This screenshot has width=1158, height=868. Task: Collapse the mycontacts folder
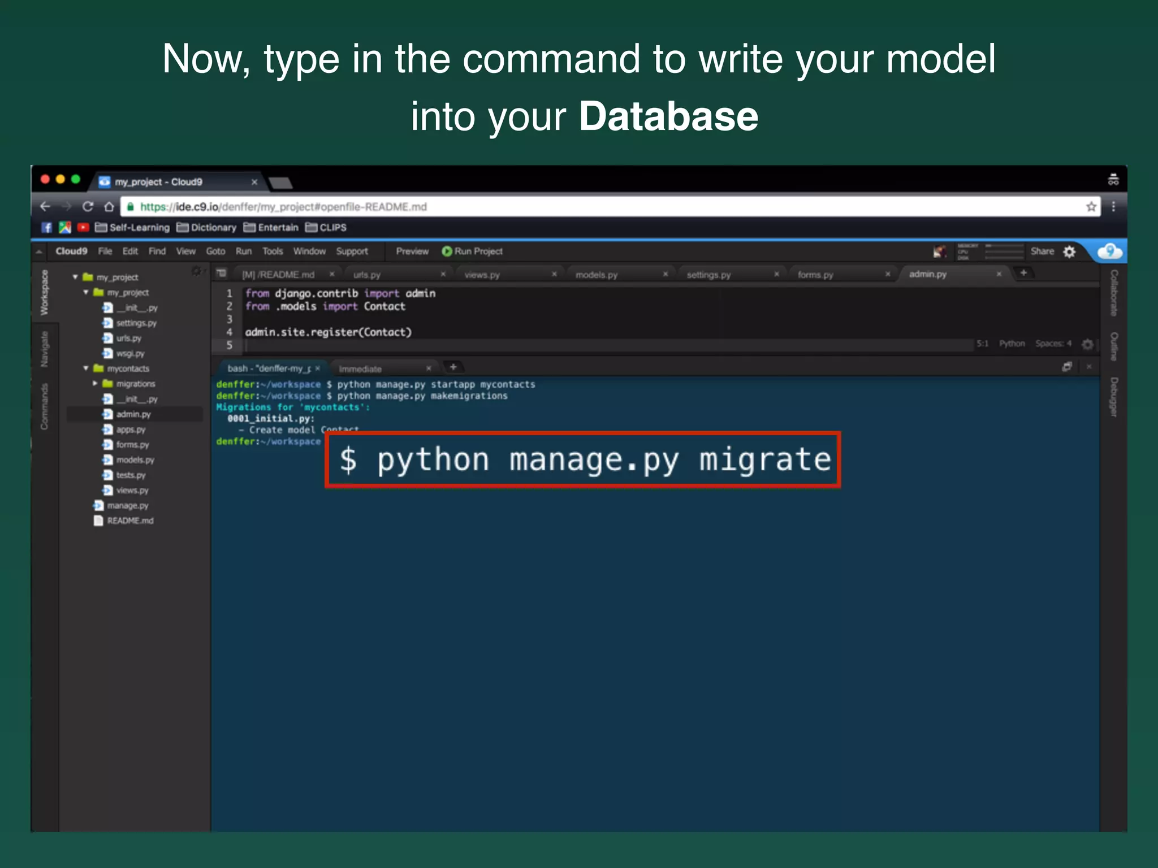(x=86, y=368)
